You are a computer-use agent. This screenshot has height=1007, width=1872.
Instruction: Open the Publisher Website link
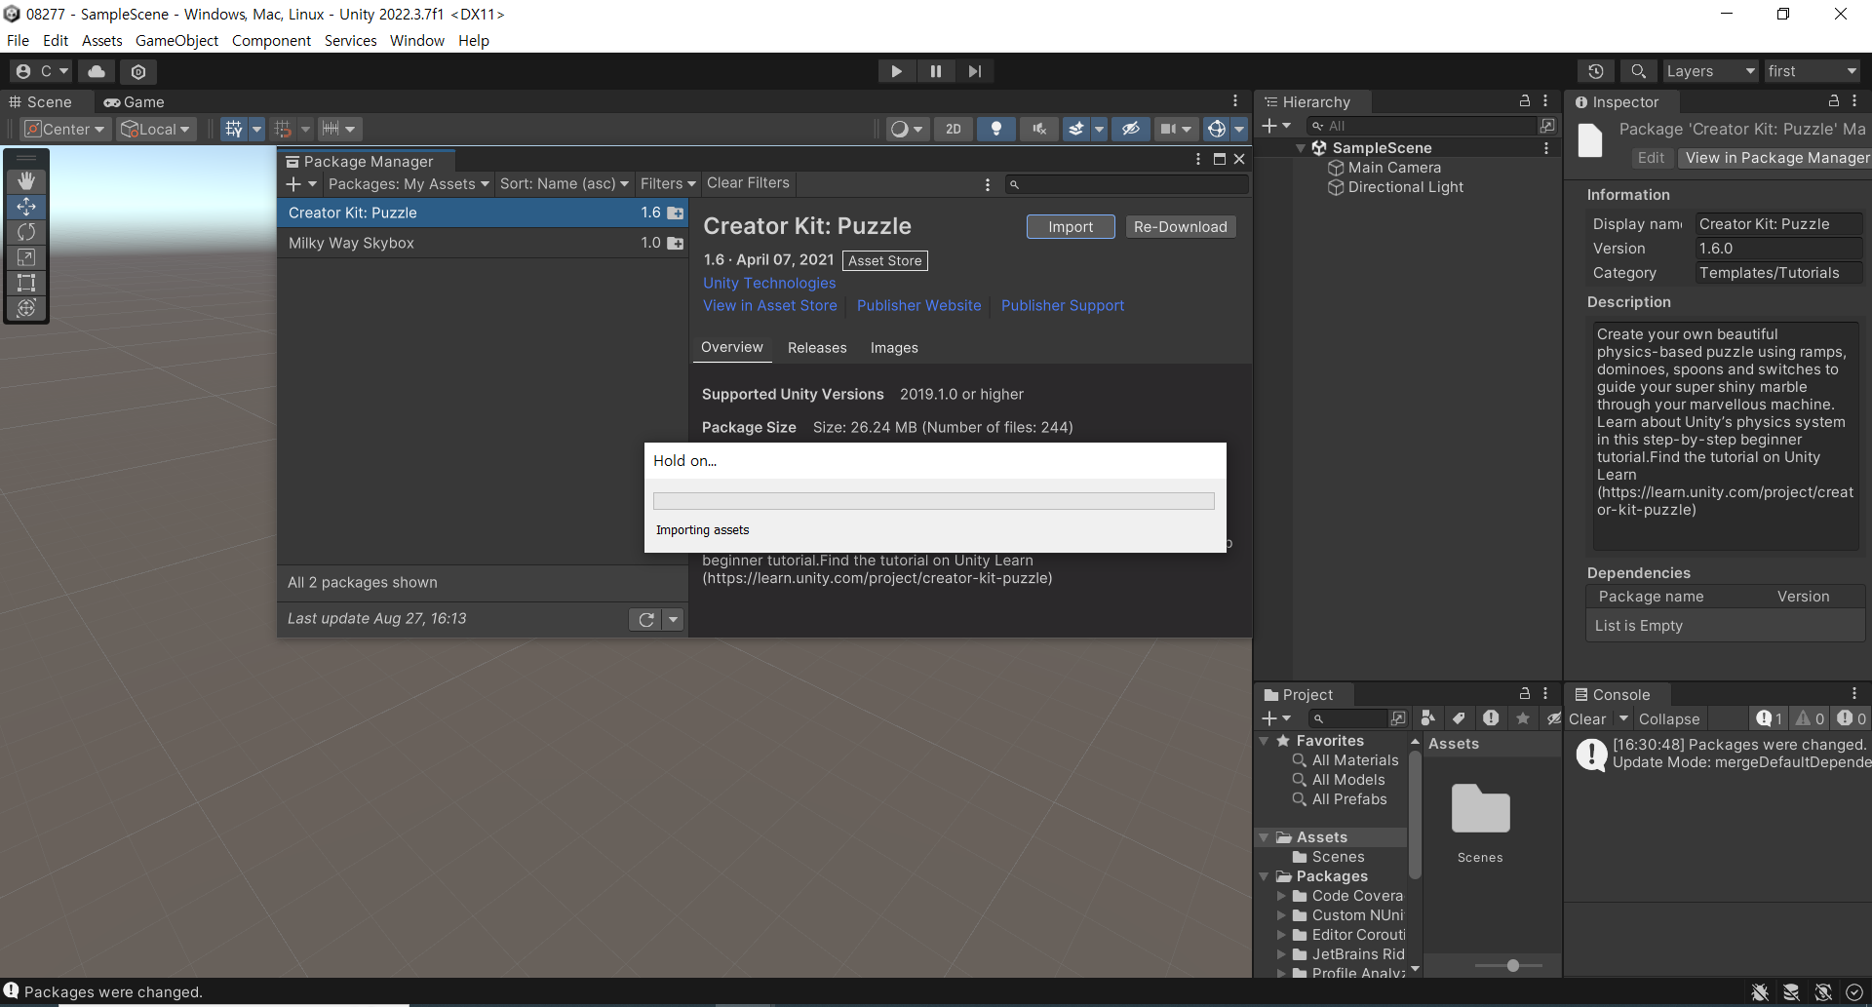point(918,305)
